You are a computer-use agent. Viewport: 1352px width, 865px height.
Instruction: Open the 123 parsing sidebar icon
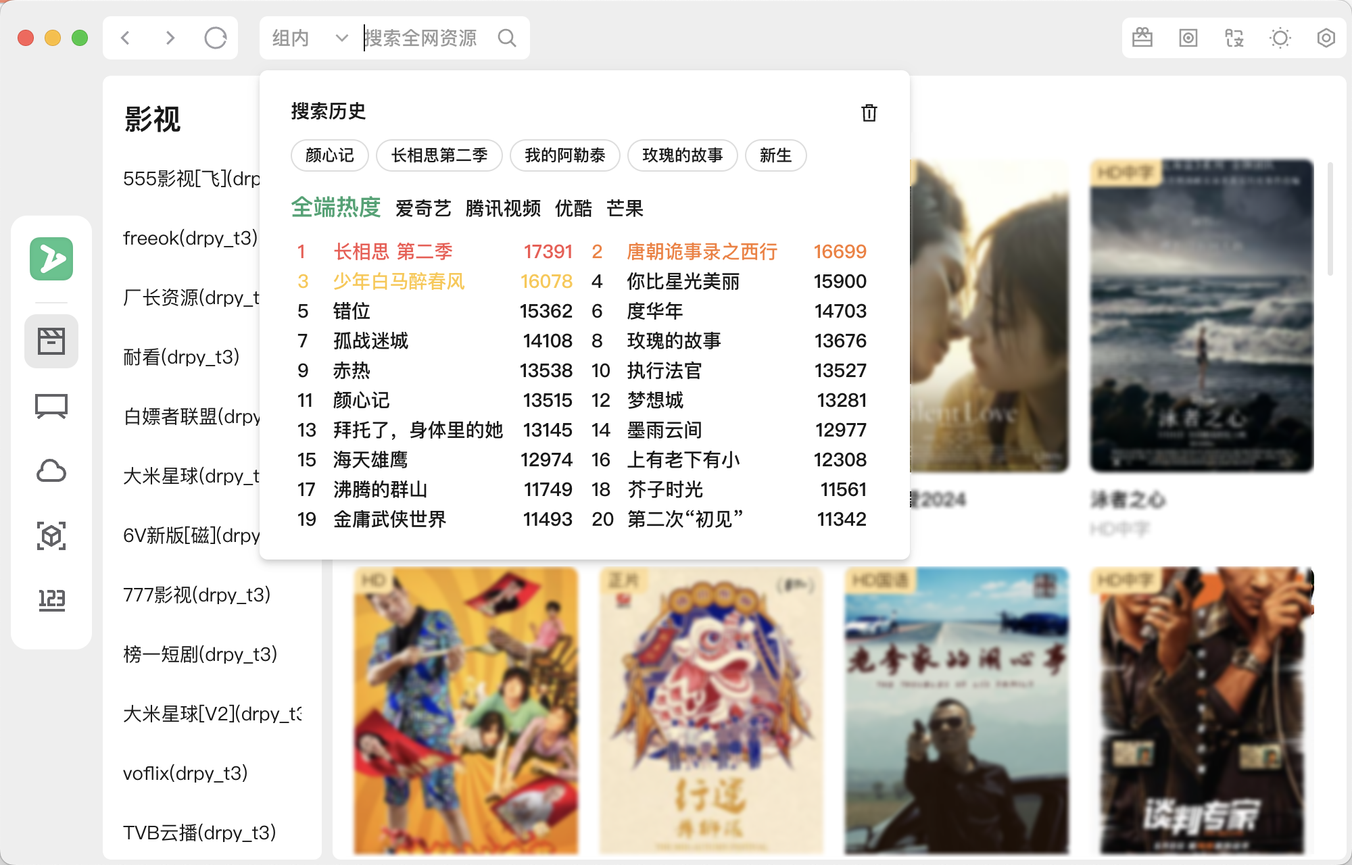point(51,599)
